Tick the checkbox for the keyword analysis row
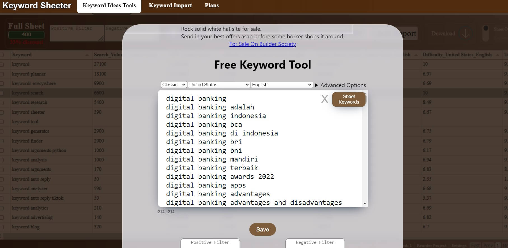The height and width of the screenshot is (248, 508). coord(2,160)
